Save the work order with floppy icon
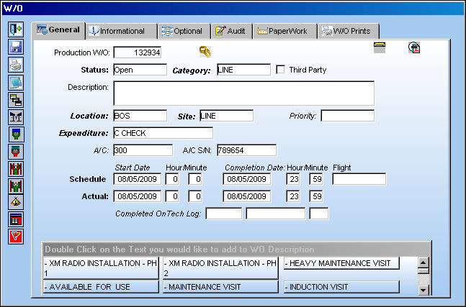 (16, 47)
